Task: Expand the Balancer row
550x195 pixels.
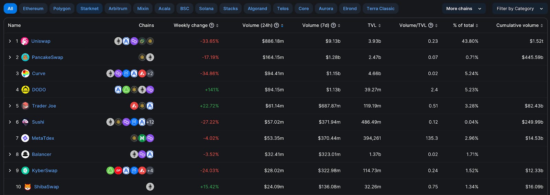Action: coord(10,154)
